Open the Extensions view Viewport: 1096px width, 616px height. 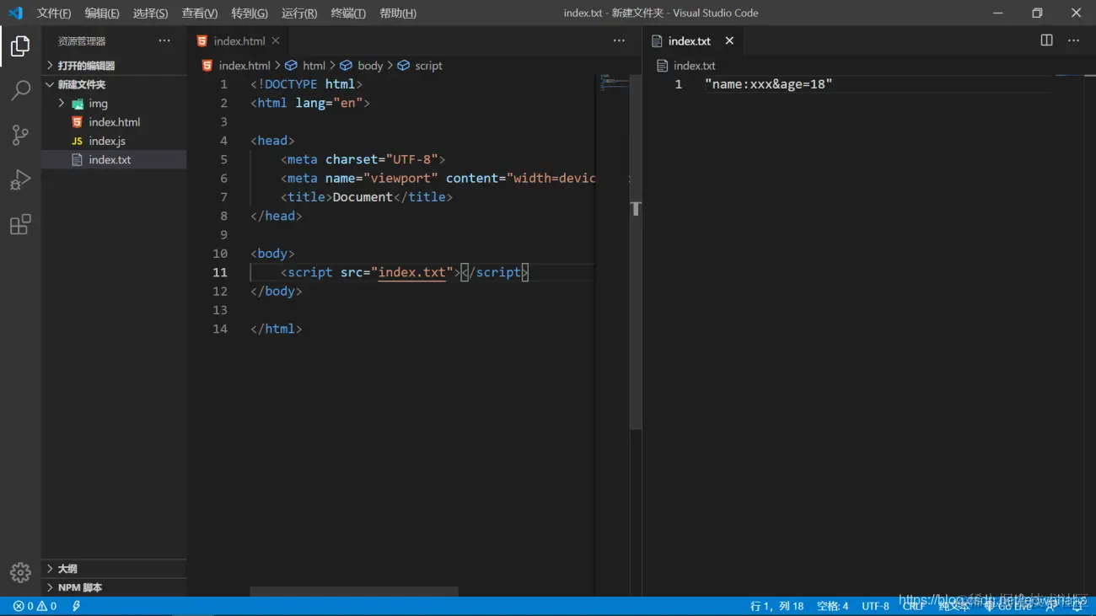pos(20,224)
